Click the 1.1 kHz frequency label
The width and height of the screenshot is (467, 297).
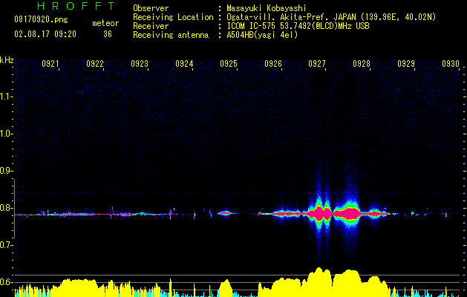pyautogui.click(x=6, y=97)
